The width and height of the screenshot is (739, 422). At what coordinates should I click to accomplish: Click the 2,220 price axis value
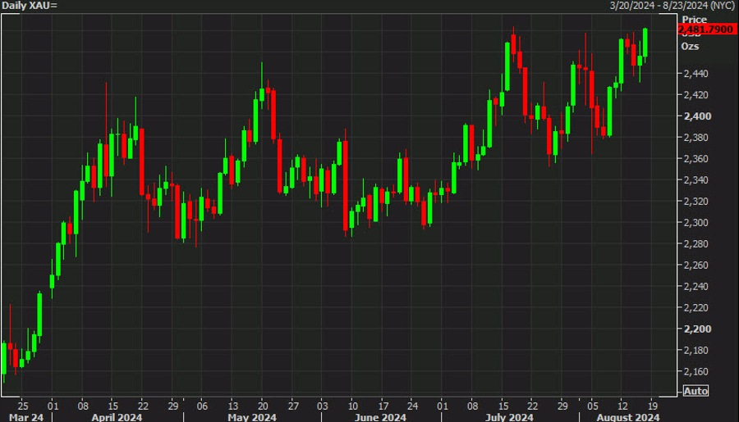click(695, 307)
